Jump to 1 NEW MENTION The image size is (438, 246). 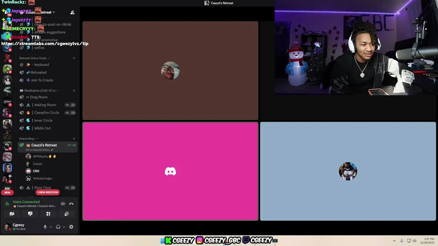click(x=48, y=192)
